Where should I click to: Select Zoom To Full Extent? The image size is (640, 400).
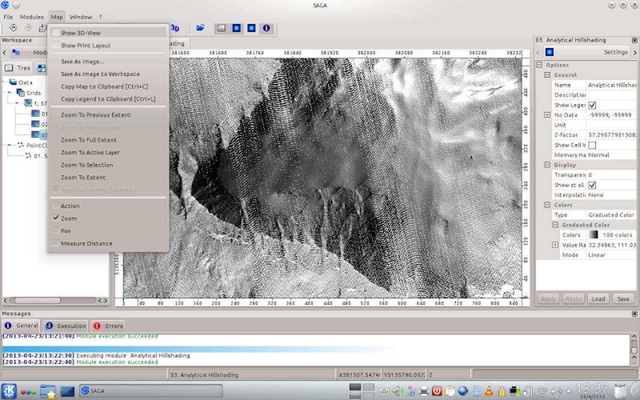point(89,140)
